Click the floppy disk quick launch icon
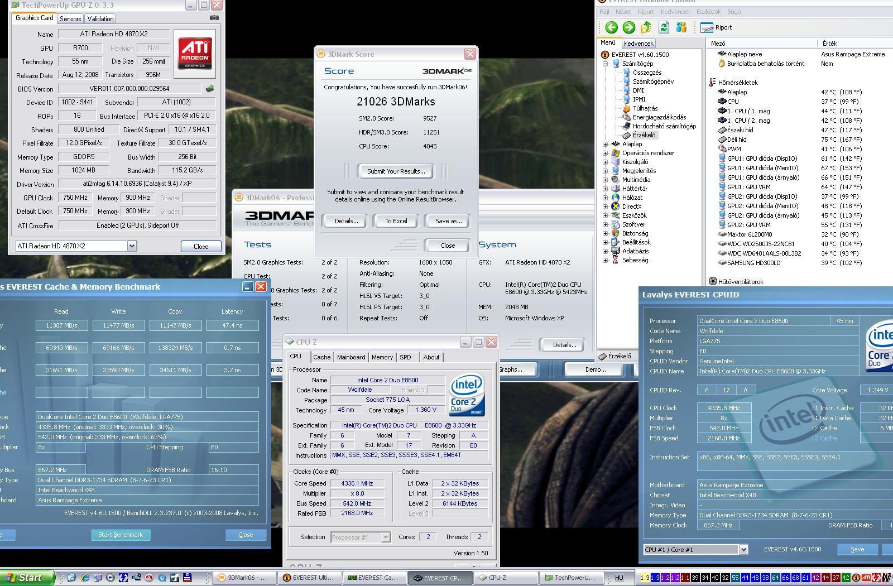The width and height of the screenshot is (893, 586). pos(188,578)
